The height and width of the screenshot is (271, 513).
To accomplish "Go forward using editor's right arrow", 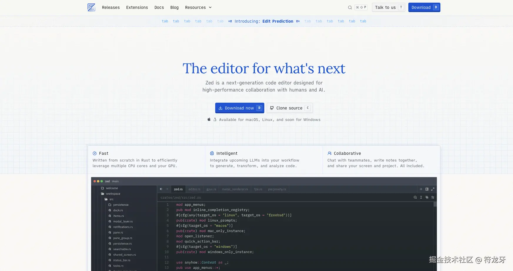I will pos(167,189).
